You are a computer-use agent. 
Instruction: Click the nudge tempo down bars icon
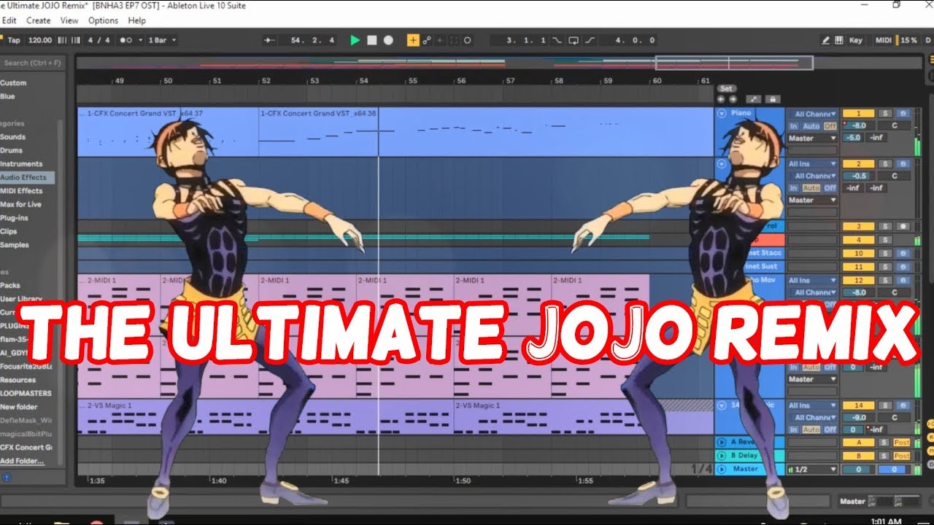[62, 40]
